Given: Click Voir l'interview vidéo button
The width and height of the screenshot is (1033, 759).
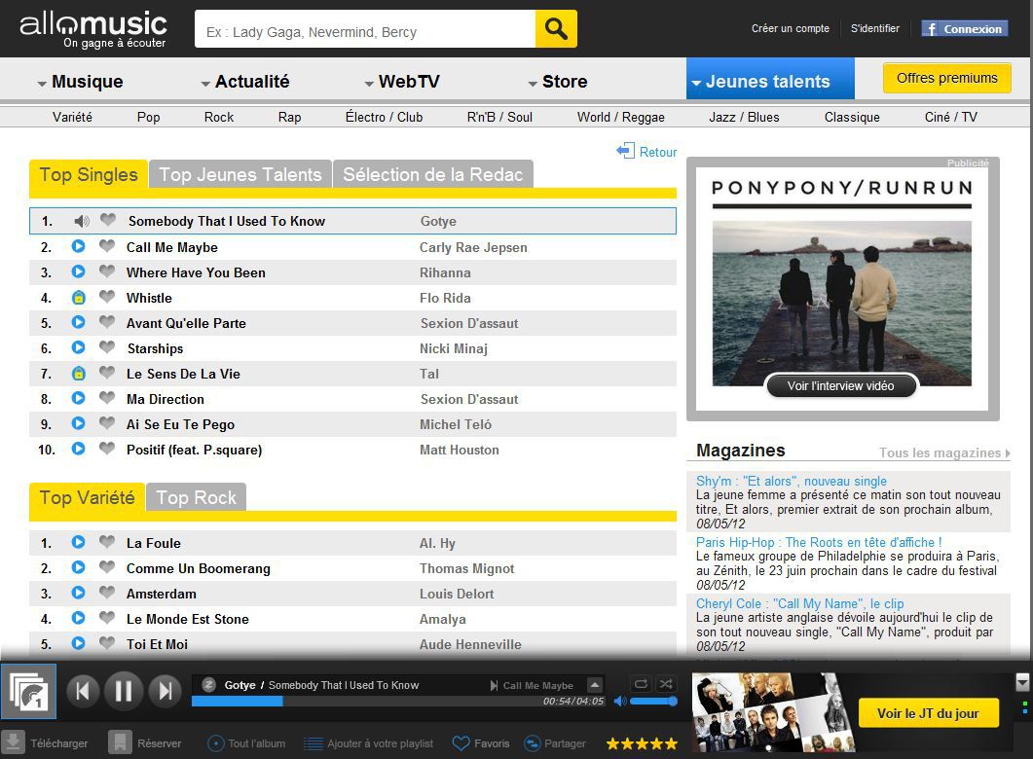Looking at the screenshot, I should [x=840, y=385].
